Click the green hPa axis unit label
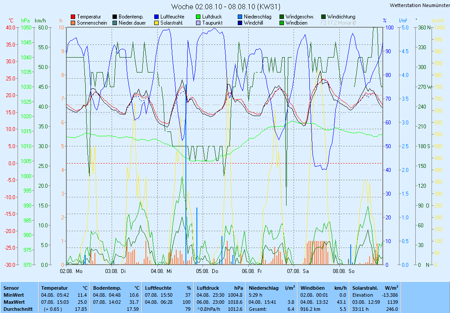 (x=25, y=21)
